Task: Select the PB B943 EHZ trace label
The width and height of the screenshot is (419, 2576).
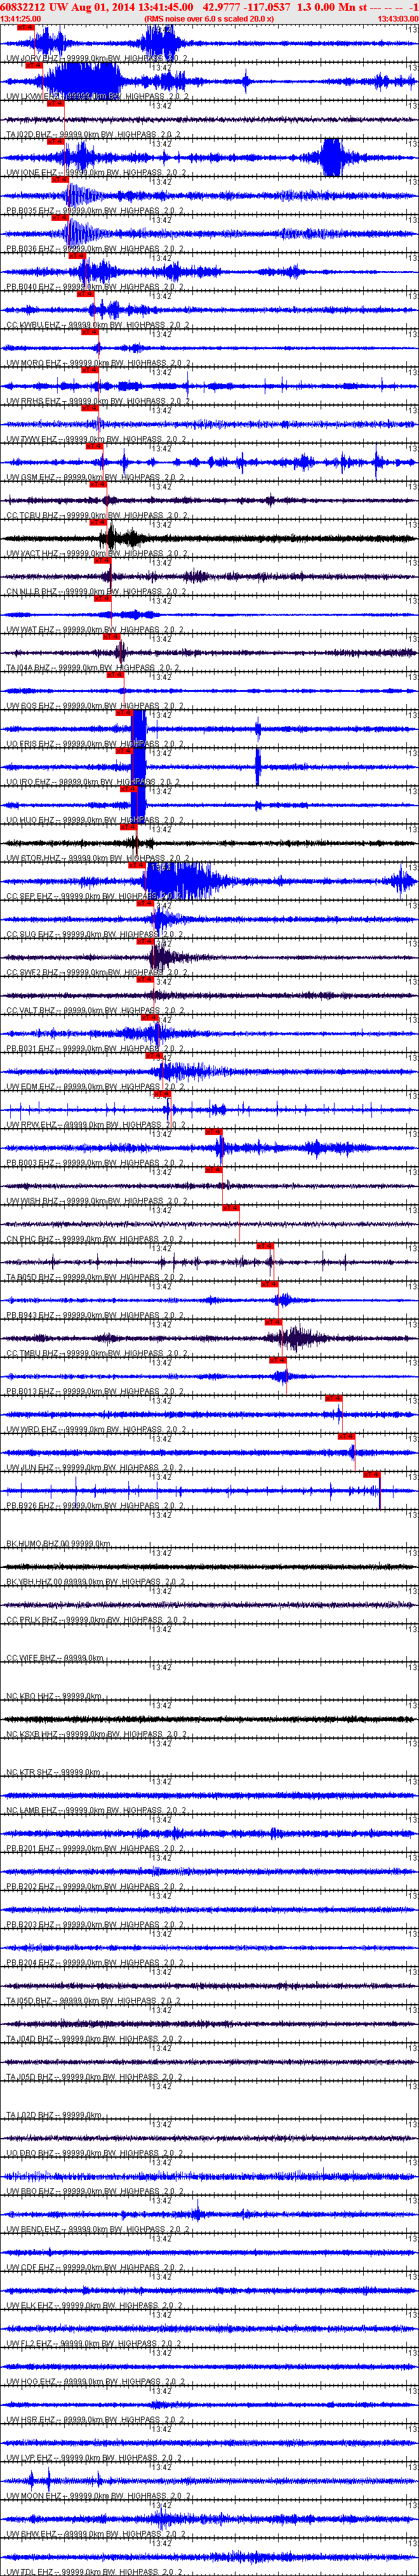Action: pos(96,1315)
